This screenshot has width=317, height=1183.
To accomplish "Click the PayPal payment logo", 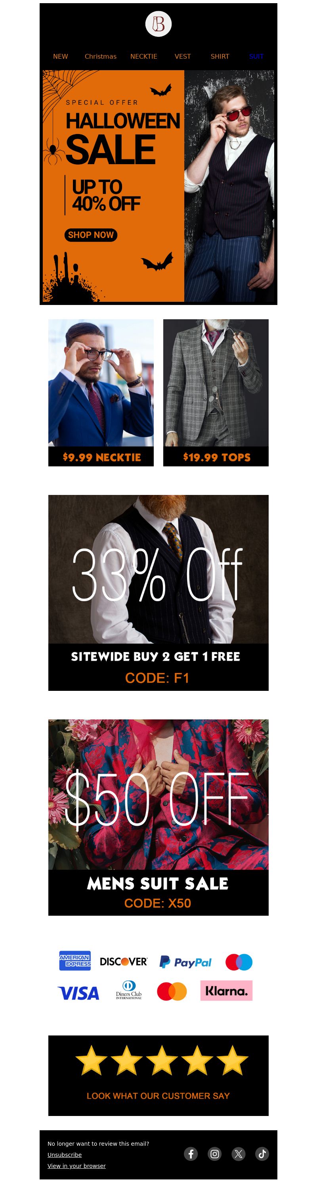I will pyautogui.click(x=185, y=962).
